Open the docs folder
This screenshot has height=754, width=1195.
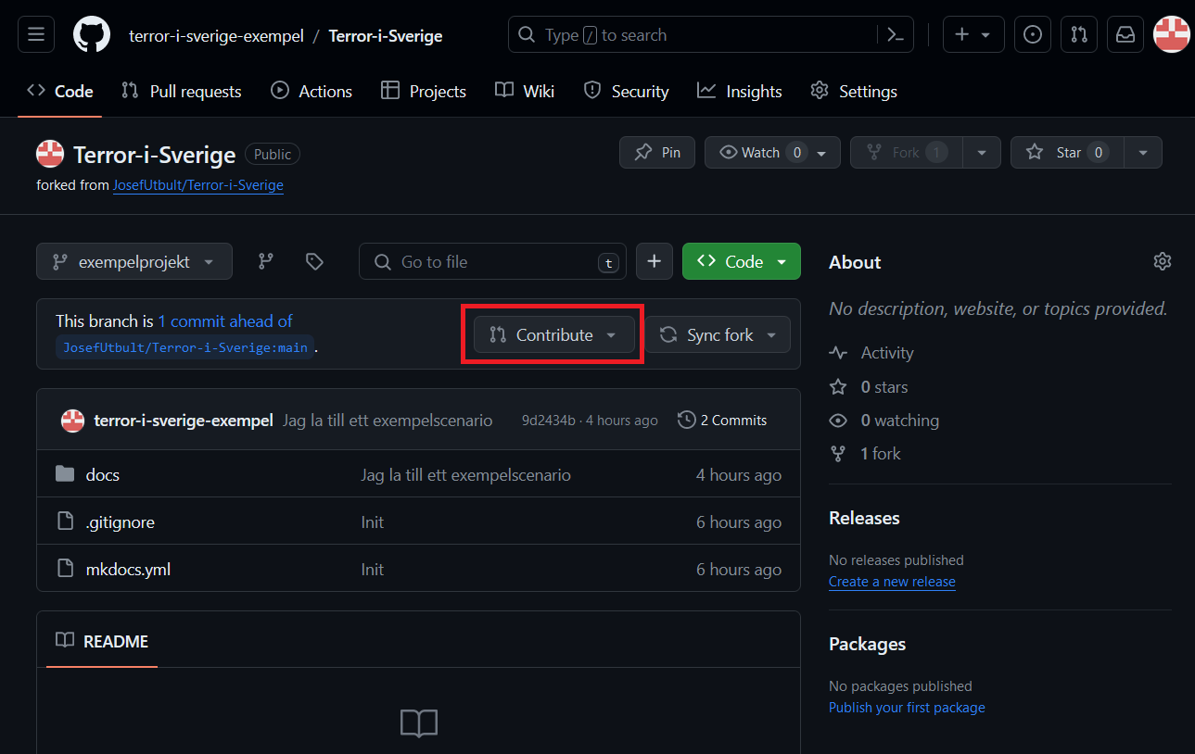coord(103,474)
